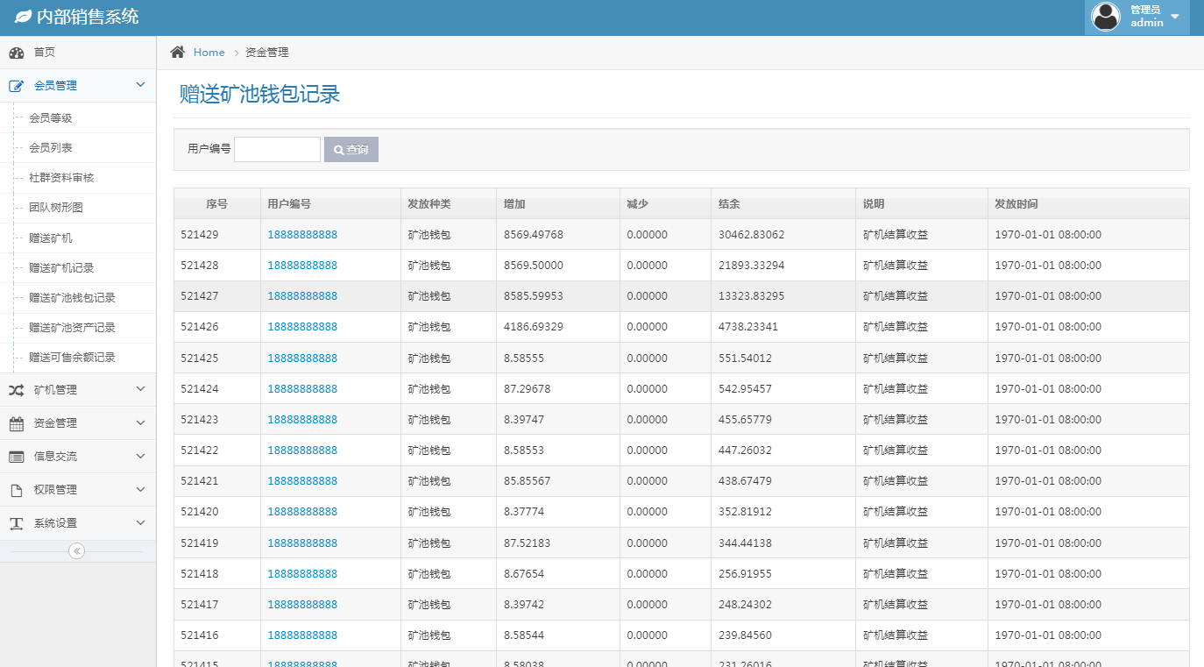Collapse the 会员管理 menu chevron
Viewport: 1204px width, 667px height.
coord(140,85)
